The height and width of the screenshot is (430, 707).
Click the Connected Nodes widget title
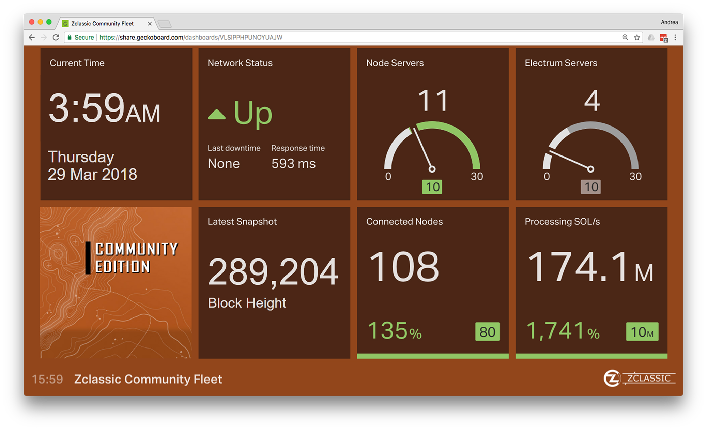(404, 222)
